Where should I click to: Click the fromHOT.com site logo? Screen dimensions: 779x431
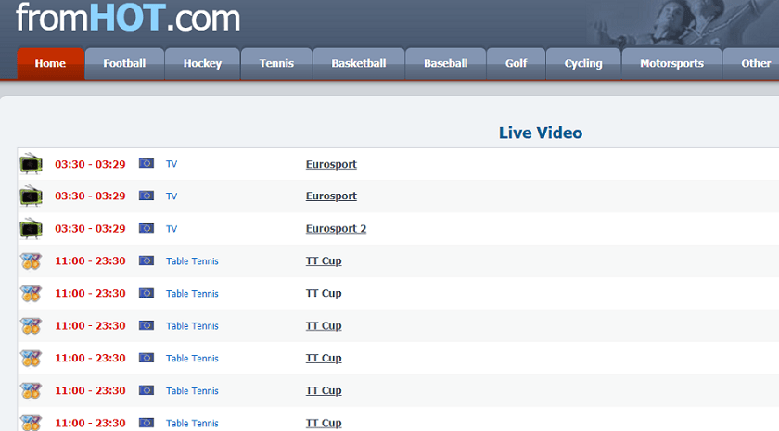point(128,18)
